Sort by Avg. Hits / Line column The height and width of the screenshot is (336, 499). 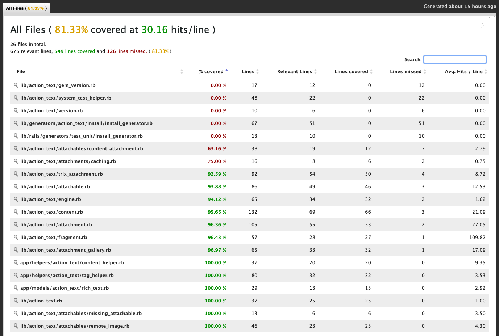[459, 72]
